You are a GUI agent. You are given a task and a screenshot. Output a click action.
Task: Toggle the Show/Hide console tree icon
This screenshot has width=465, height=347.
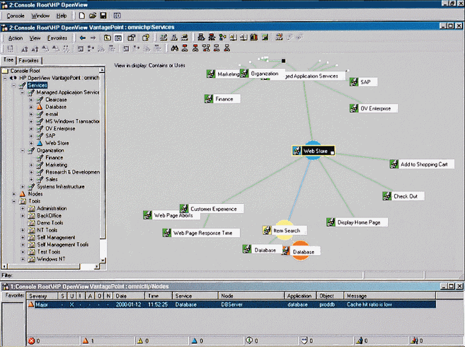click(x=118, y=38)
